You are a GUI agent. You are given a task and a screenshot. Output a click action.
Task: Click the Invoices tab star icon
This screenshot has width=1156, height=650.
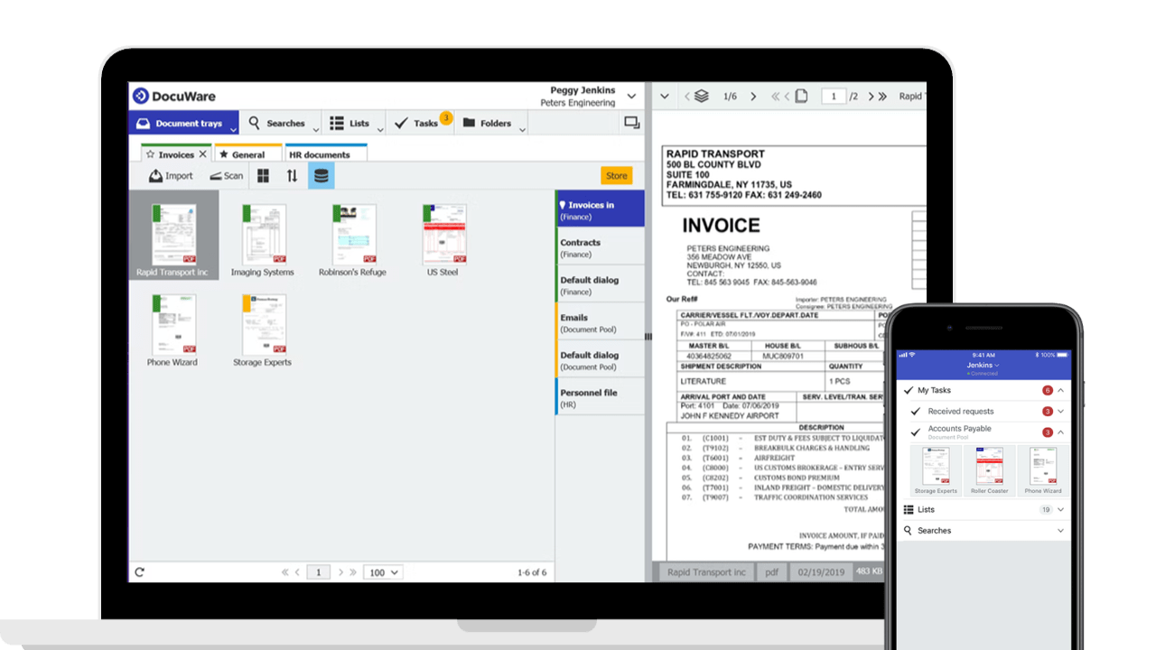pyautogui.click(x=150, y=154)
